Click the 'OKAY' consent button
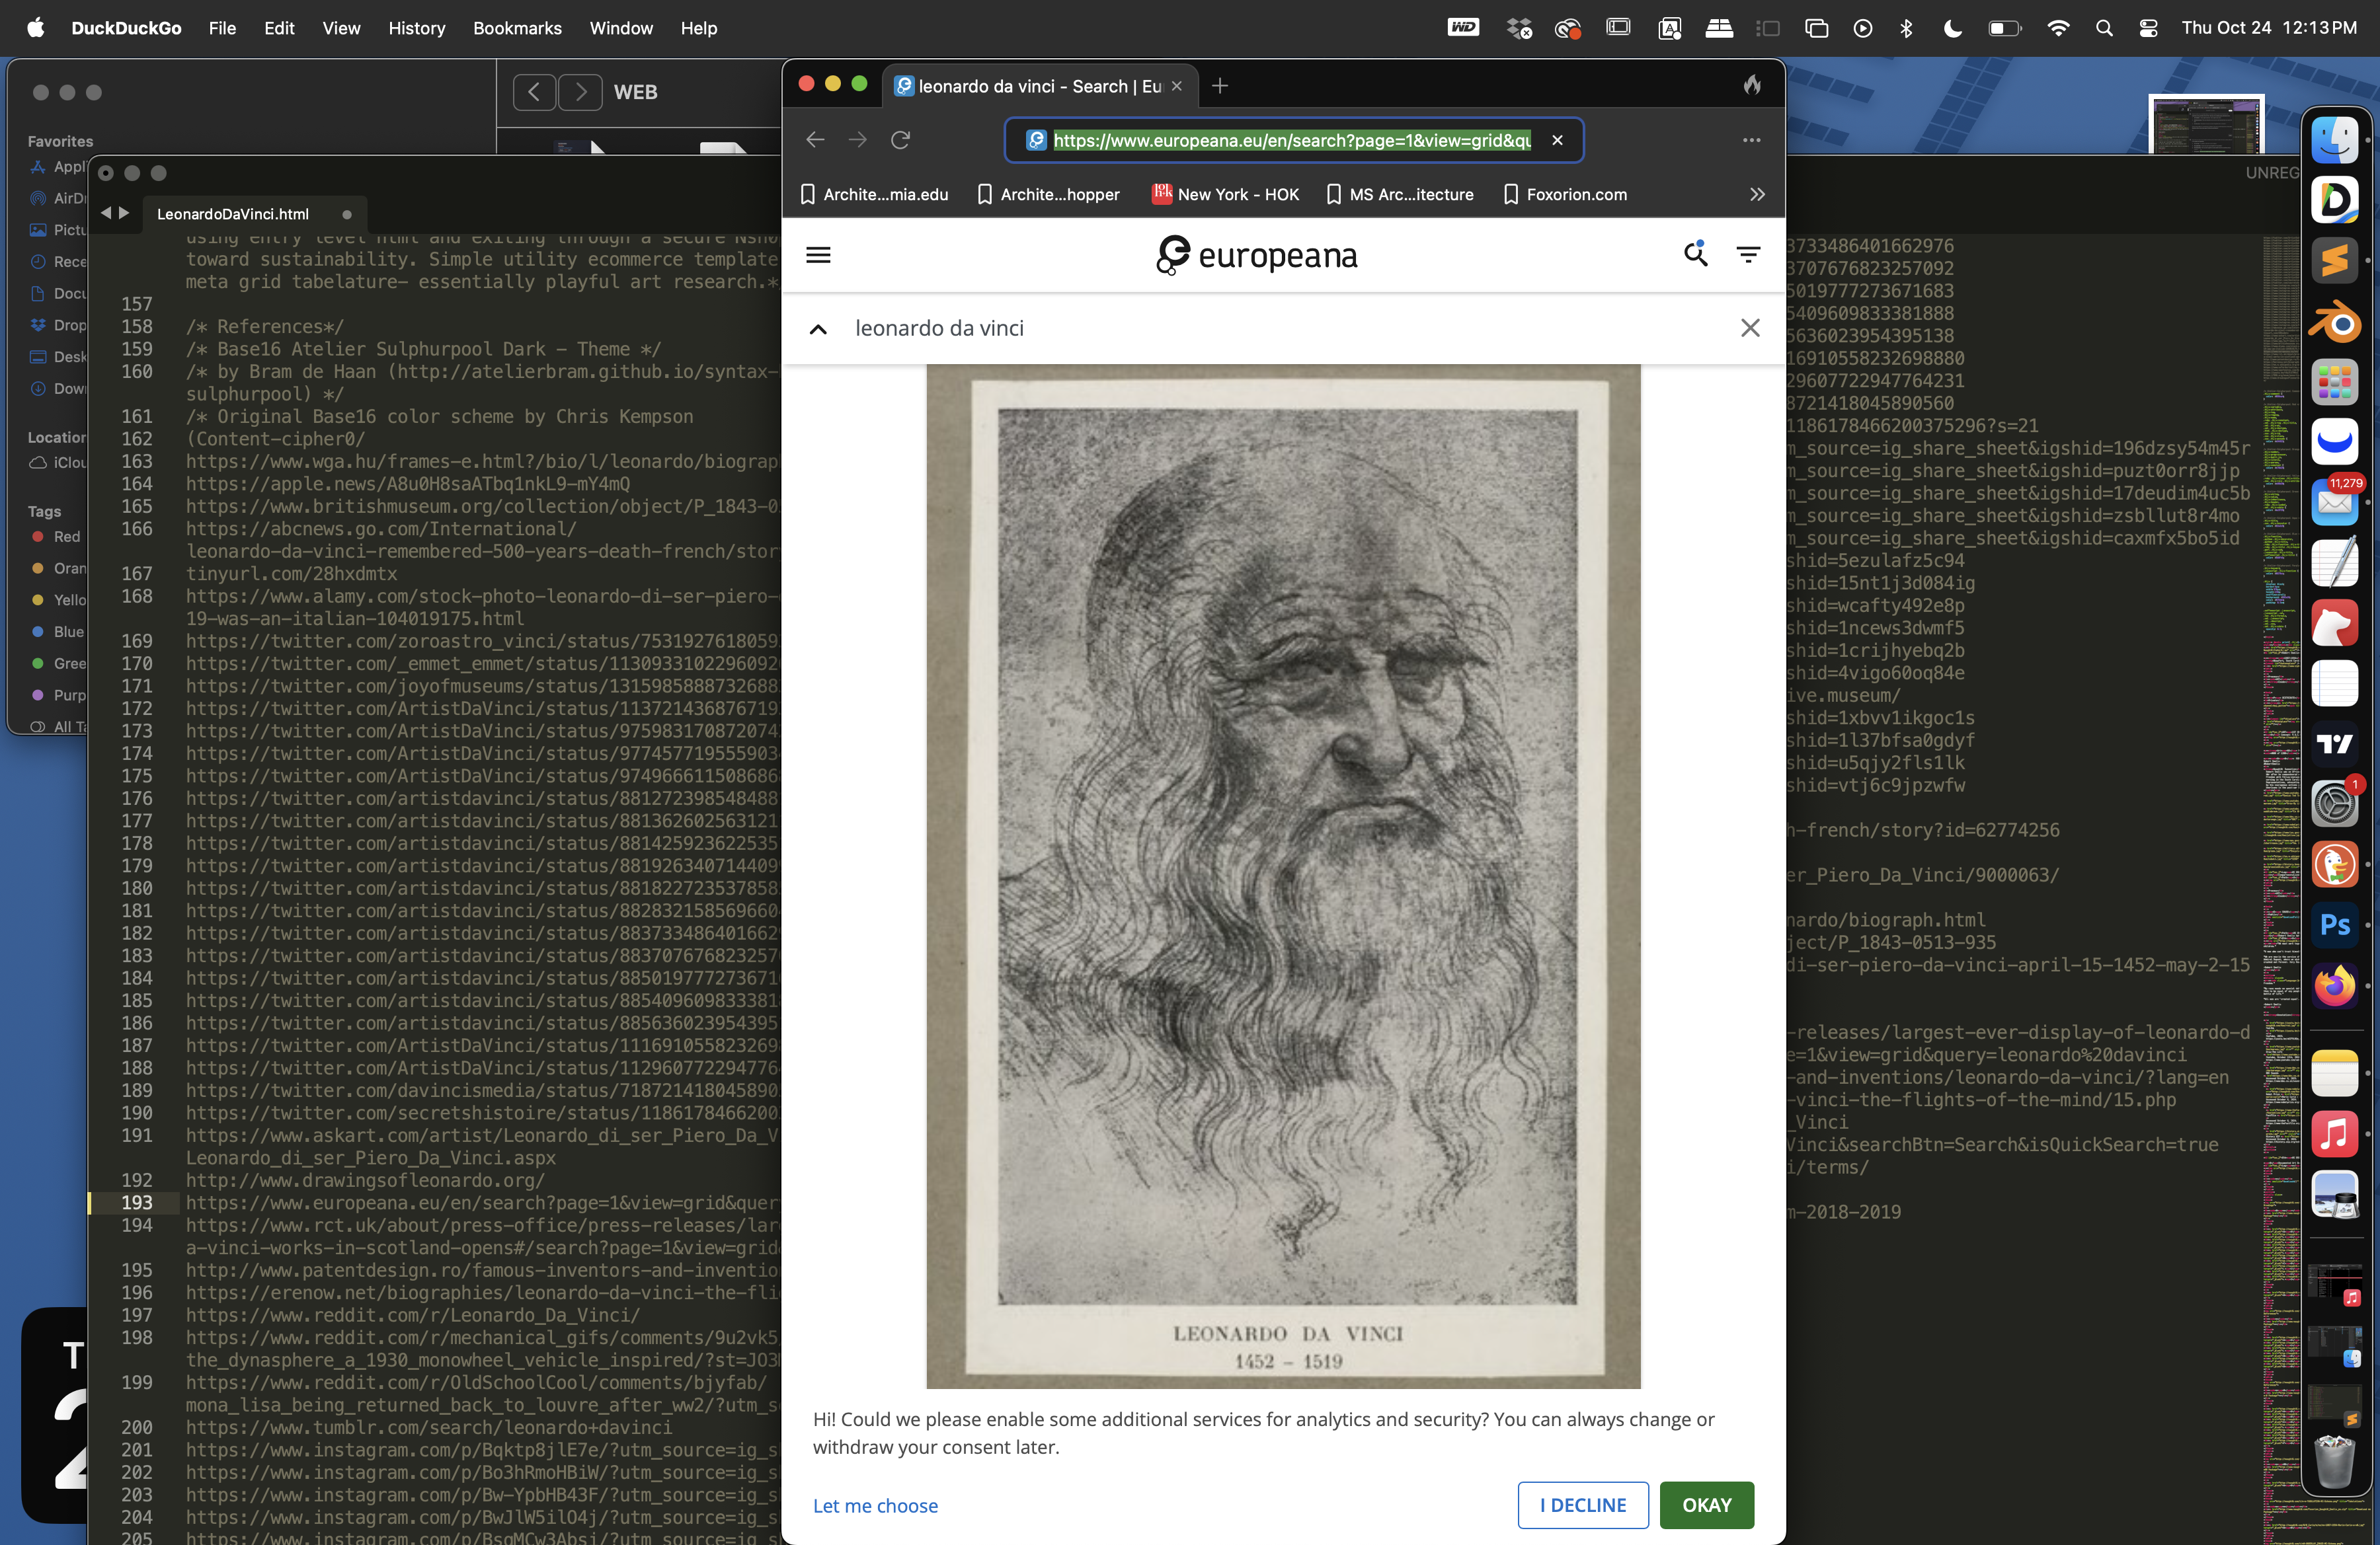Screen dimensions: 2380x1545 coord(1706,1505)
